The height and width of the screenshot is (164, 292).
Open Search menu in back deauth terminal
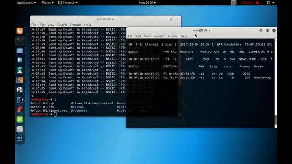coord(62,25)
